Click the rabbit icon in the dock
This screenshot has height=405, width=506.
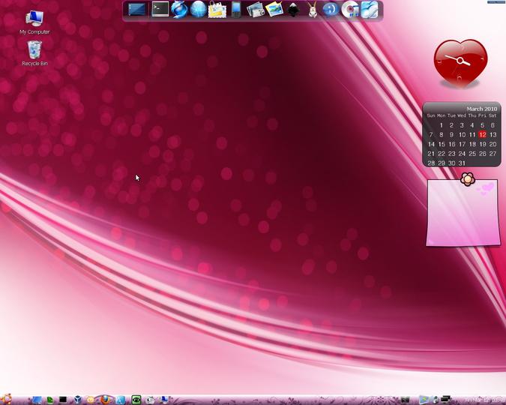(313, 10)
